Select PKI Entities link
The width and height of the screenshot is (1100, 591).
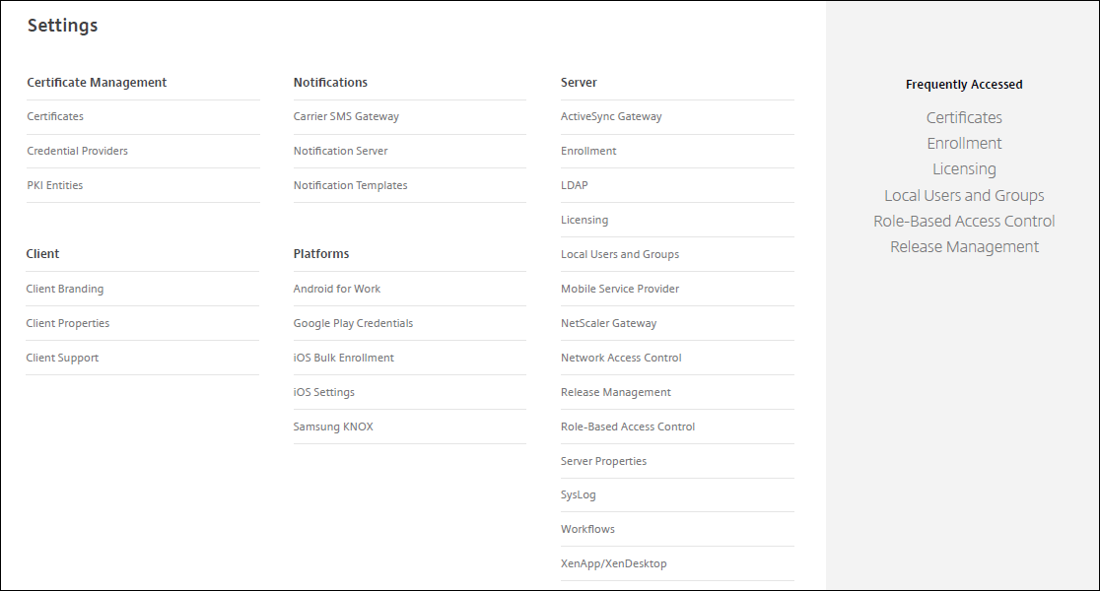tap(55, 185)
